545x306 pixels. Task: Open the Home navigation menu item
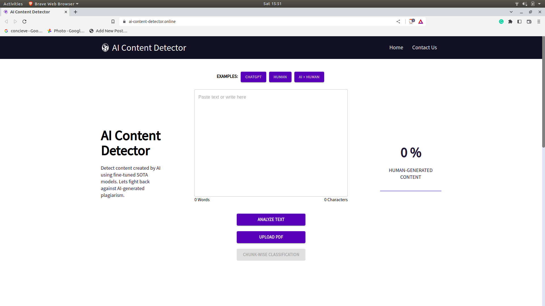[396, 47]
